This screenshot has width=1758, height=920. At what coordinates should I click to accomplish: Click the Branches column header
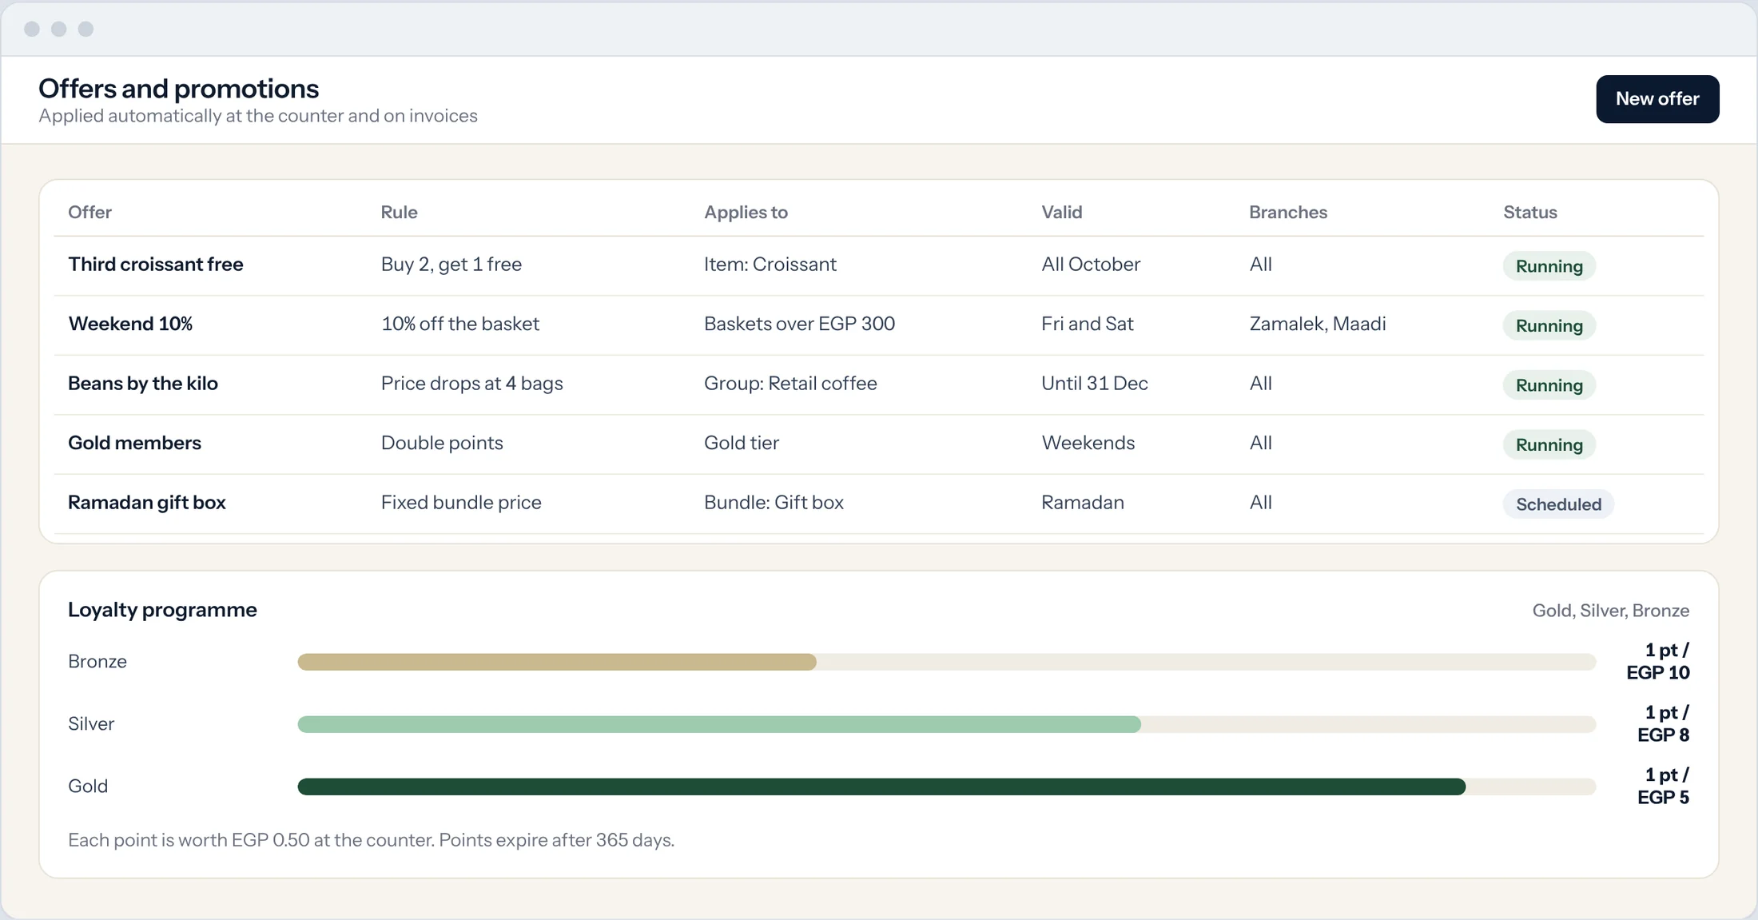pyautogui.click(x=1288, y=212)
